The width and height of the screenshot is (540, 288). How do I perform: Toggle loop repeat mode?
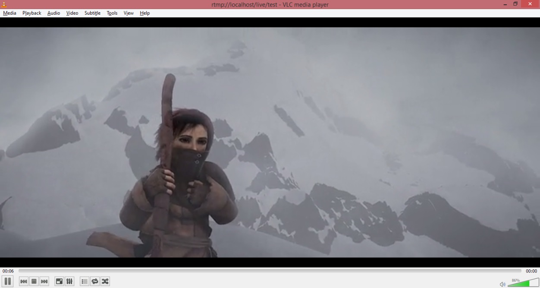[95, 282]
